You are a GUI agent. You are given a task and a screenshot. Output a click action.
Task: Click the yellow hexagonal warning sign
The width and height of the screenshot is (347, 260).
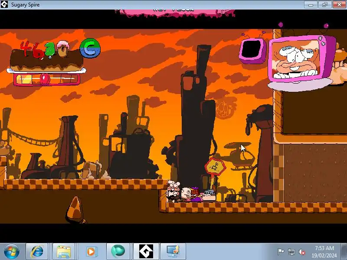coord(215,167)
